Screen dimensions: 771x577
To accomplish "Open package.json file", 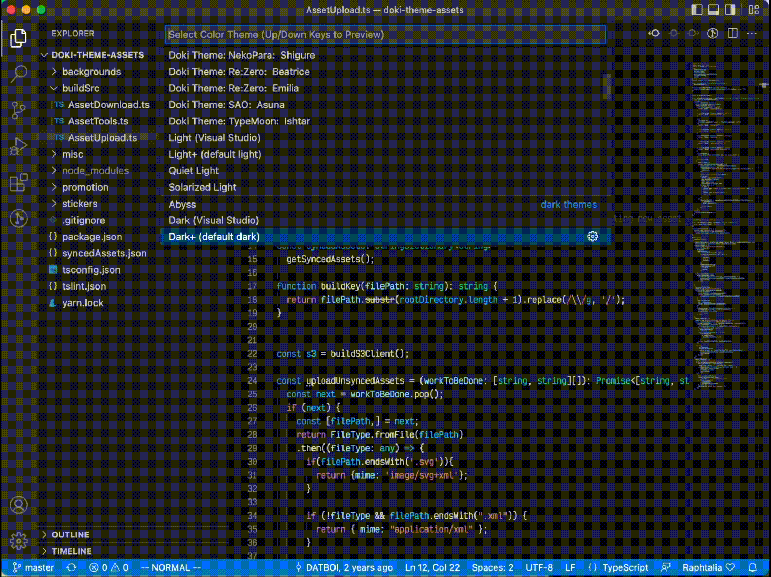I will pos(92,237).
